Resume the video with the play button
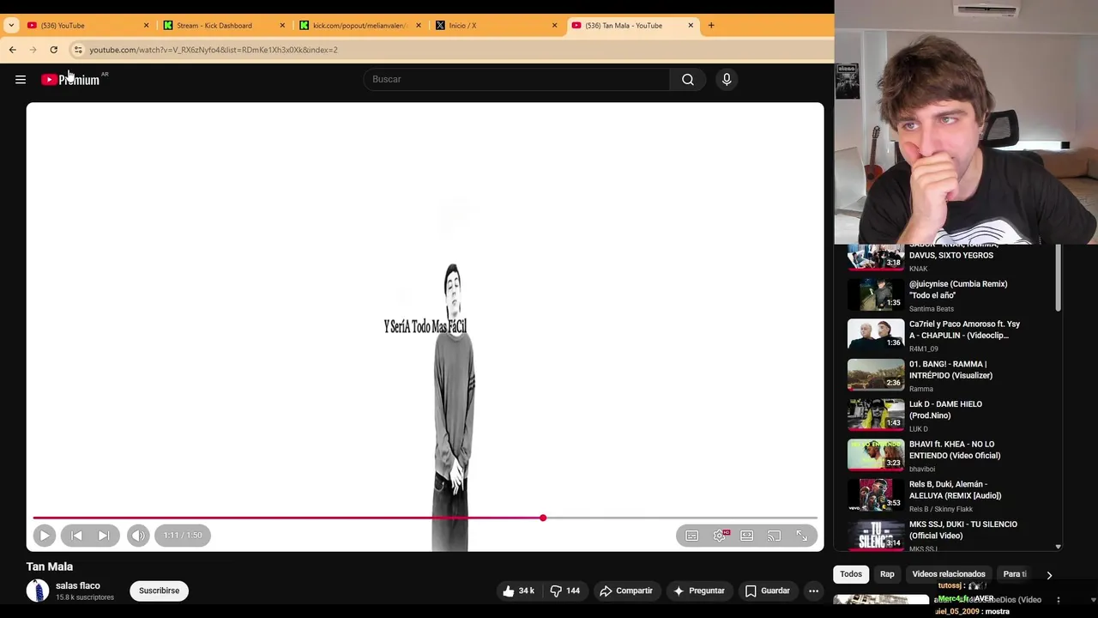This screenshot has height=618, width=1098. pos(45,536)
